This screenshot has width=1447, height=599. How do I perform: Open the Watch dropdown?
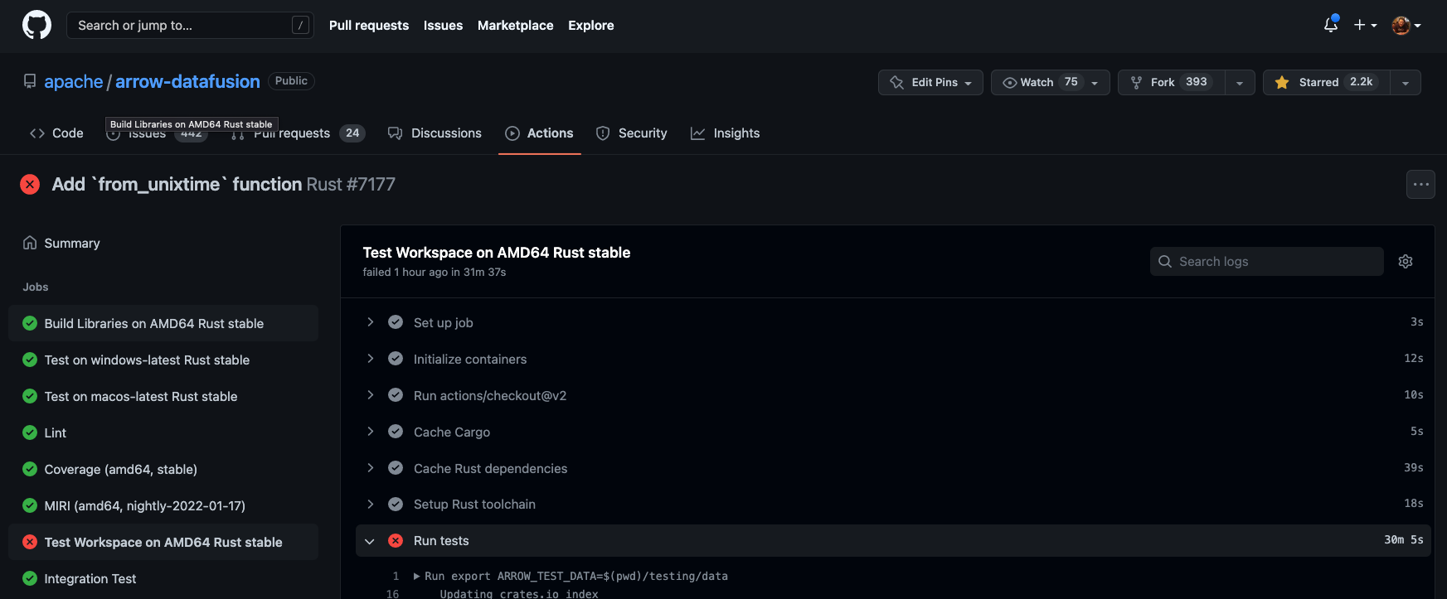tap(1050, 82)
